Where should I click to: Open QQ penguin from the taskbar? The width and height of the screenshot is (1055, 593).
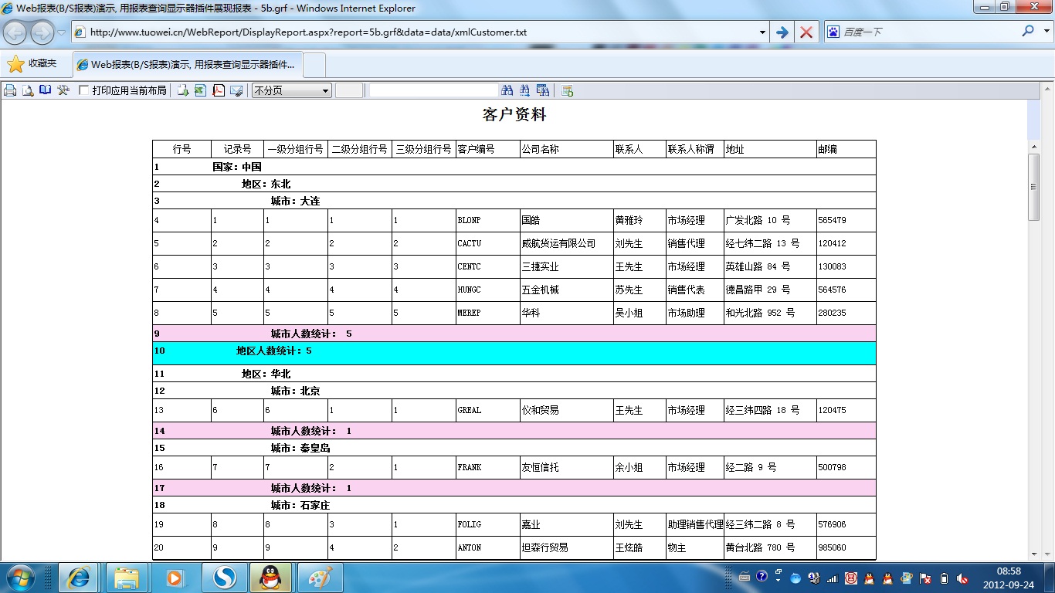[x=270, y=578]
